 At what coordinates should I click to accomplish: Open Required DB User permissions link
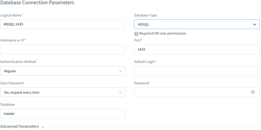point(163,33)
